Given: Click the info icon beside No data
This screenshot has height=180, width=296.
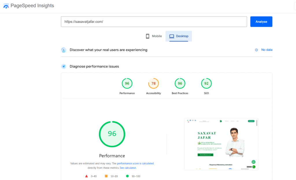Looking at the screenshot, I should (256, 50).
